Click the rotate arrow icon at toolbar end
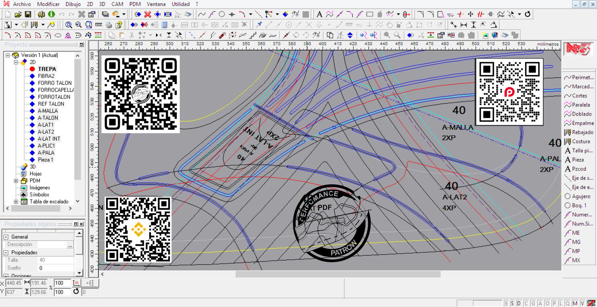Image resolution: width=597 pixels, height=307 pixels. point(528,14)
